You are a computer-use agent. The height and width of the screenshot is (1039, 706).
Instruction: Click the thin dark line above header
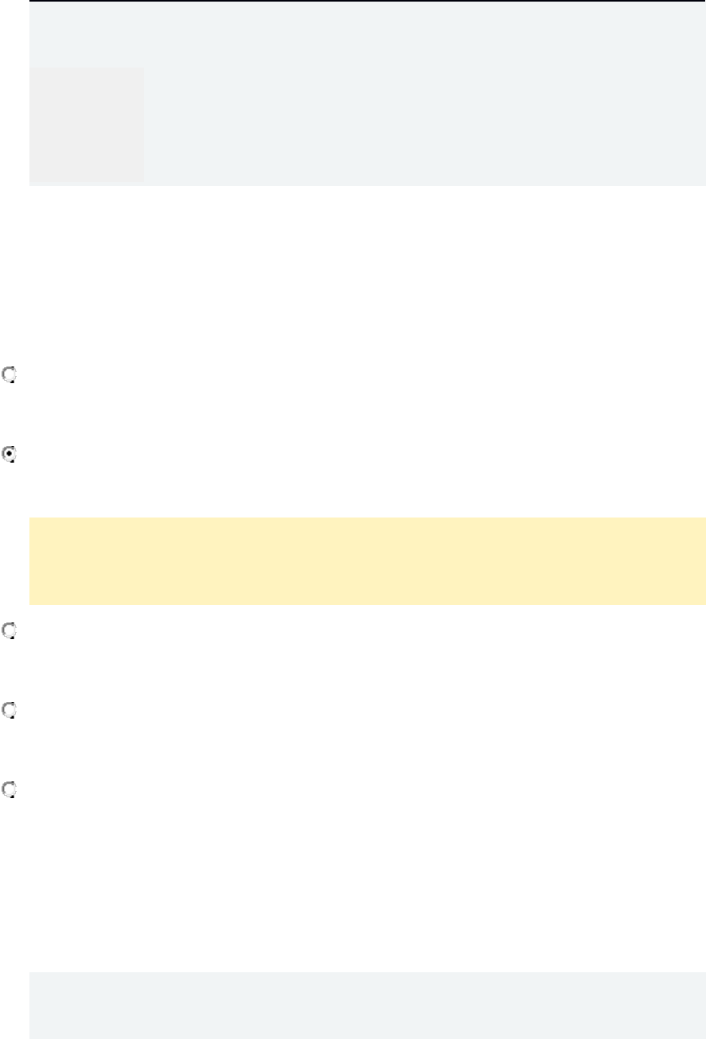click(x=367, y=1)
